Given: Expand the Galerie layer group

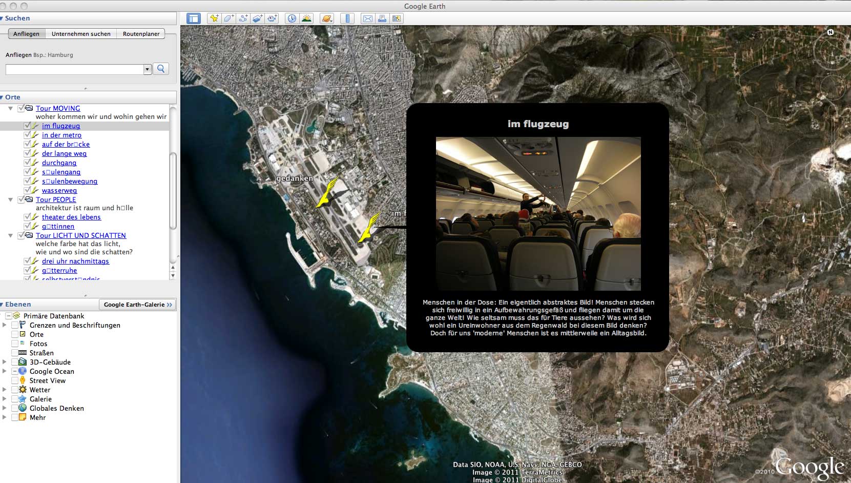Looking at the screenshot, I should [x=5, y=399].
